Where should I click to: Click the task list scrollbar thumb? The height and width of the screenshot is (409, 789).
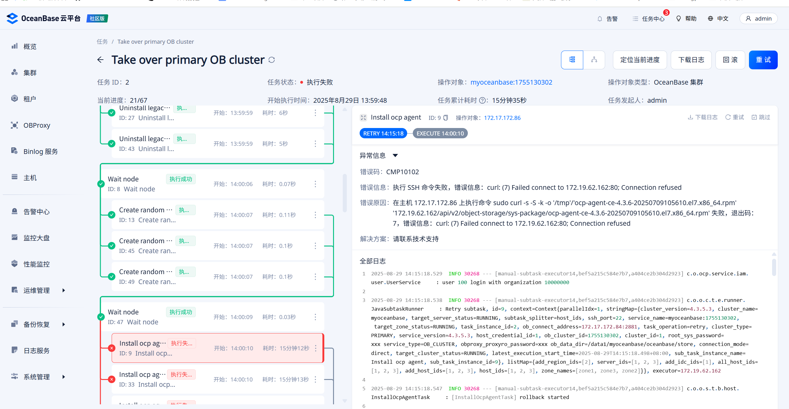tap(345, 193)
